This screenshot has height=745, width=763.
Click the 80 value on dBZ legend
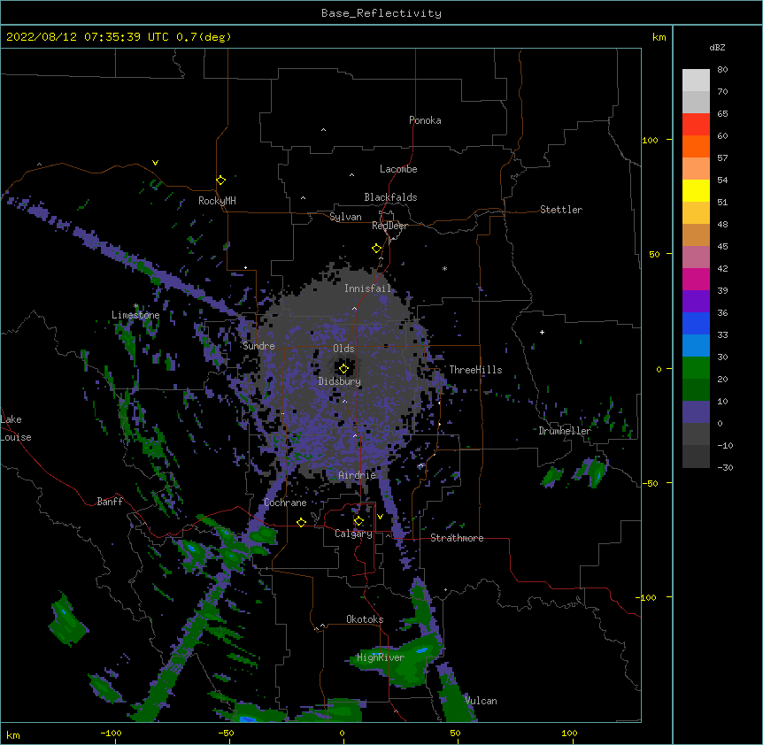pos(722,70)
